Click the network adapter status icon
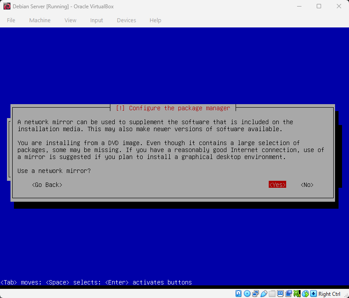Image resolution: width=349 pixels, height=298 pixels. [x=255, y=293]
